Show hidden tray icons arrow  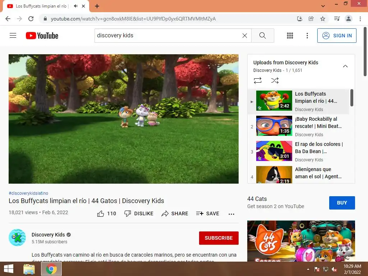point(308,269)
